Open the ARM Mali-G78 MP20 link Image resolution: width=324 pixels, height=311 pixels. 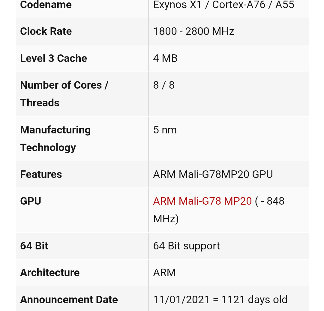[x=202, y=201]
